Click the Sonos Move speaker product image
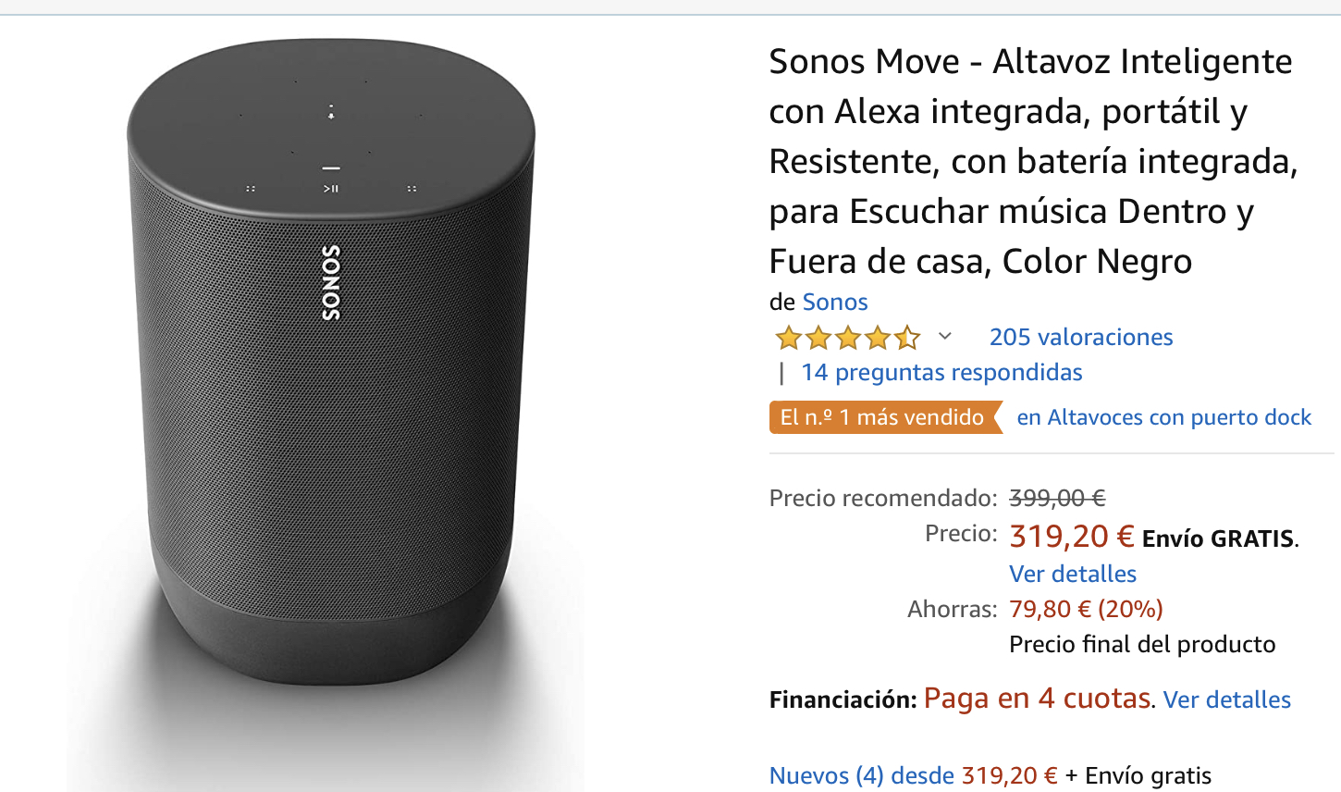The width and height of the screenshot is (1341, 792). [330, 416]
